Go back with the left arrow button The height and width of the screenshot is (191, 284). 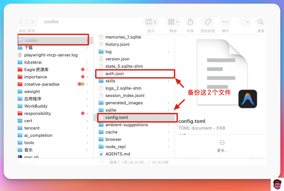pos(21,22)
